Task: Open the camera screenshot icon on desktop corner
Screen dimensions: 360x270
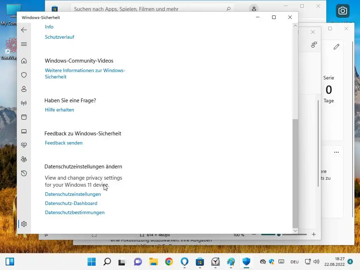Action: 342,11
